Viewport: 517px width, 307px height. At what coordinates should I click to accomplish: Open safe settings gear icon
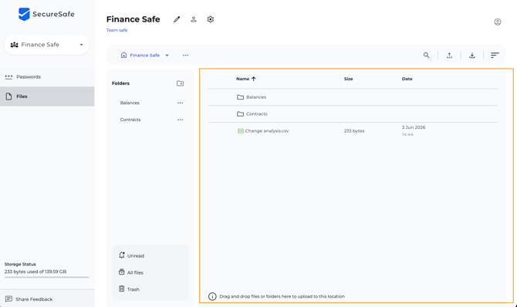[x=211, y=19]
